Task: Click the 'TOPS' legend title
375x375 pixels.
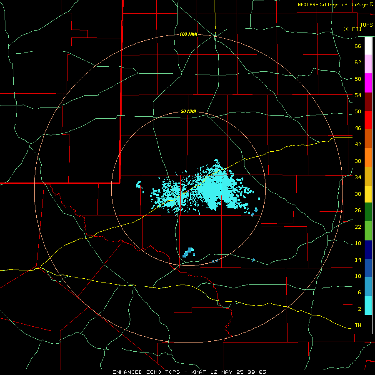Action: 366,25
